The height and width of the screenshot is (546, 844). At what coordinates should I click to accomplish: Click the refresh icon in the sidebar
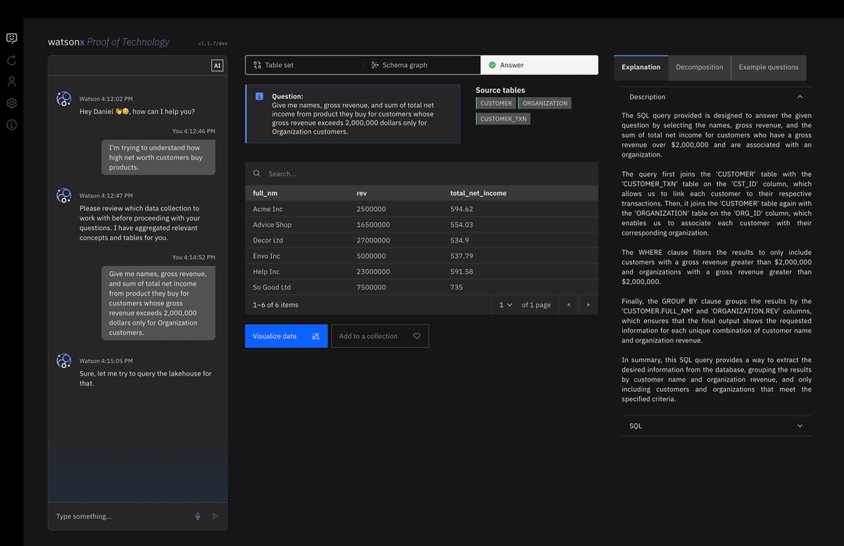tap(11, 60)
